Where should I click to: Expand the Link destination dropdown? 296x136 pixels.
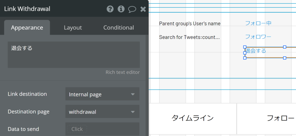pyautogui.click(x=102, y=94)
